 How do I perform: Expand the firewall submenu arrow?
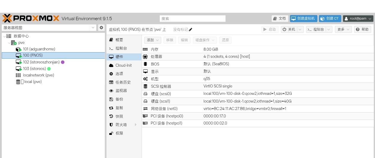pyautogui.click(x=136, y=125)
